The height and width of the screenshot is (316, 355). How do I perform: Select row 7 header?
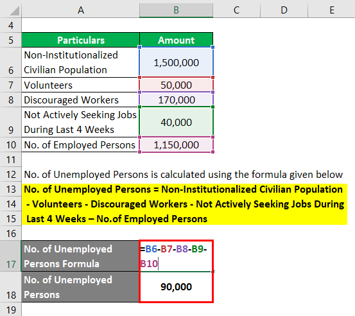click(x=11, y=85)
